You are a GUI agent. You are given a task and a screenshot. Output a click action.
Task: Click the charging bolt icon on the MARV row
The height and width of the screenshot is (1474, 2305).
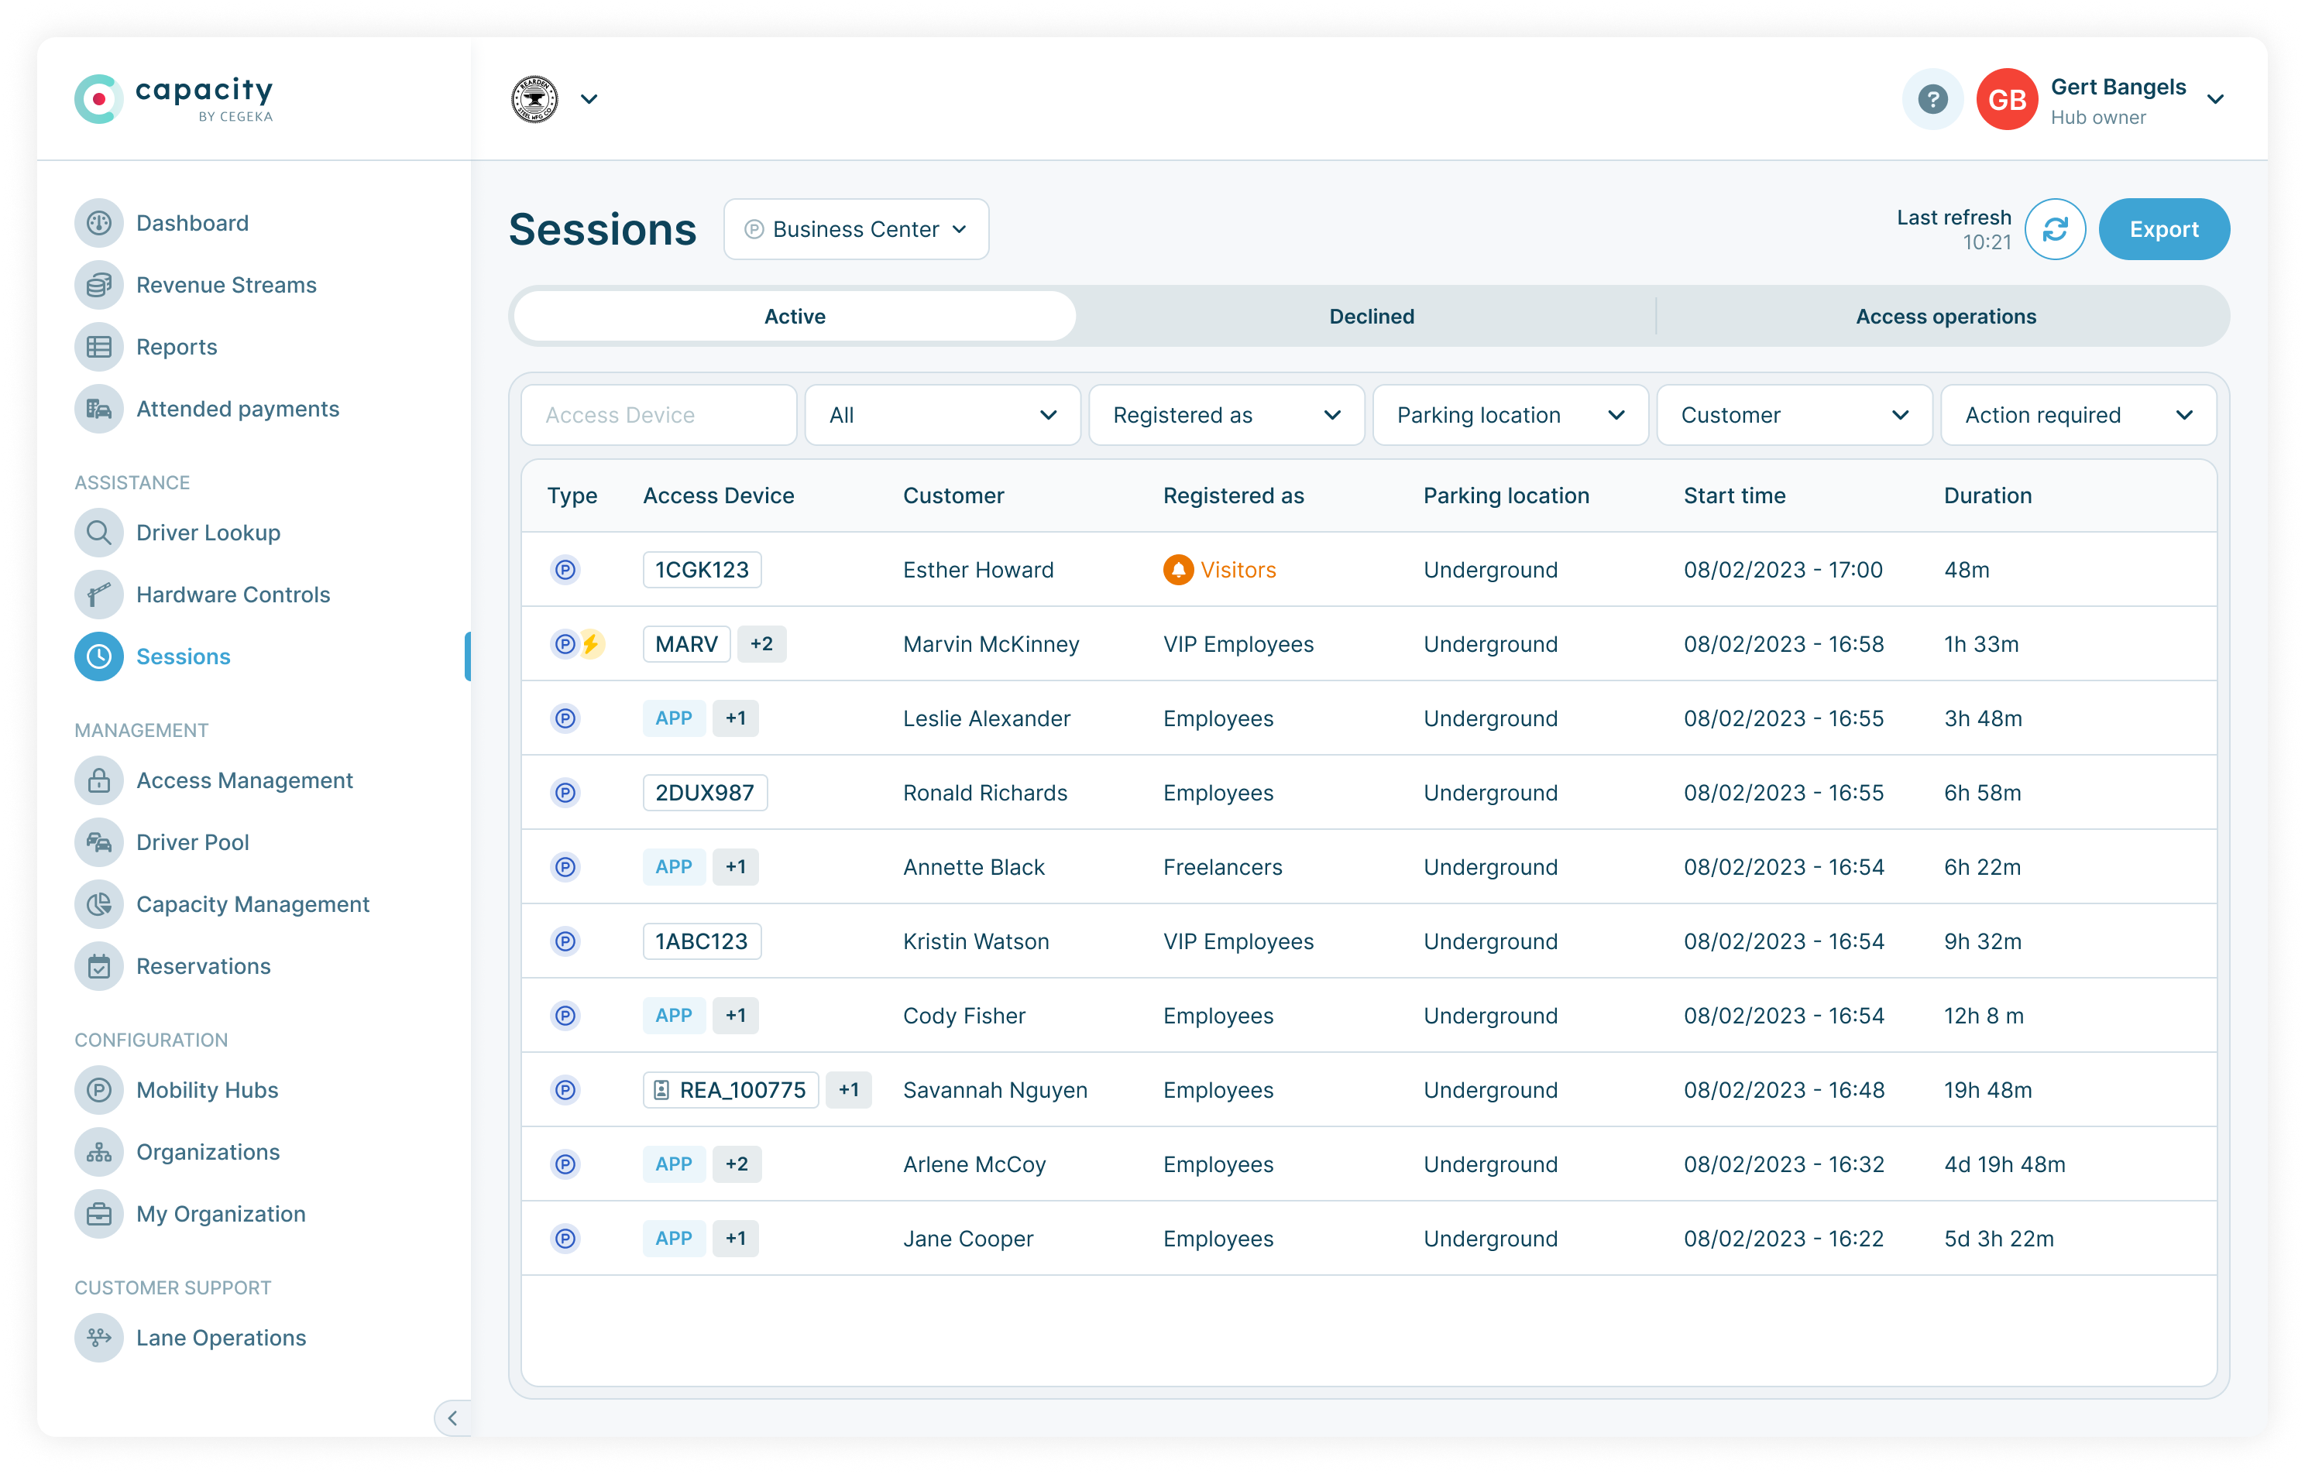click(x=592, y=644)
